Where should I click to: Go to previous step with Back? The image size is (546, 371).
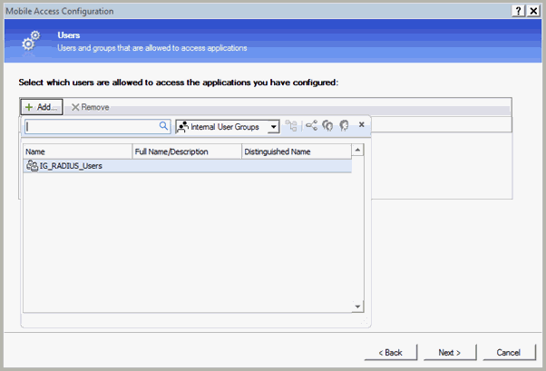pyautogui.click(x=390, y=352)
